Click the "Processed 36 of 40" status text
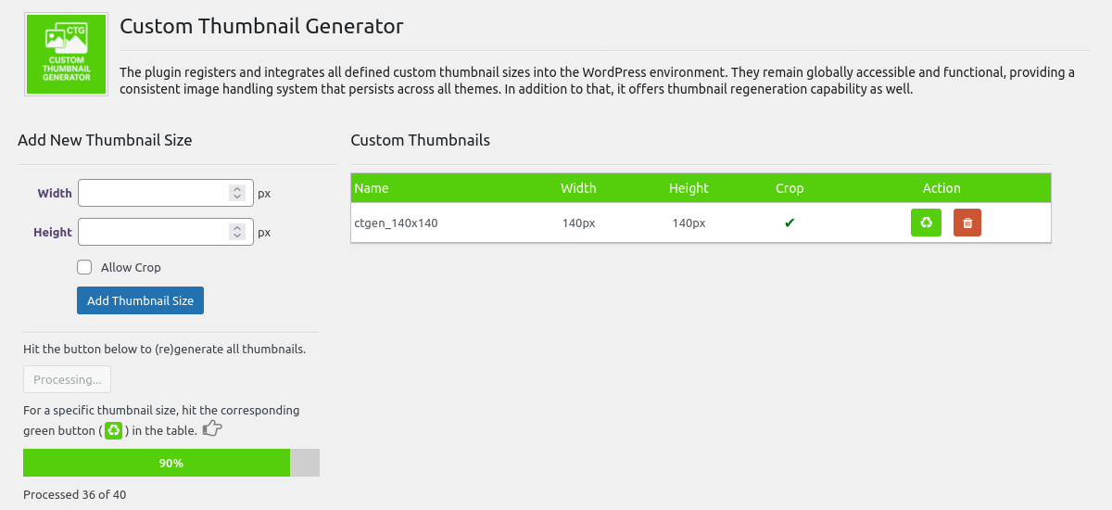This screenshot has height=510, width=1112. tap(74, 494)
